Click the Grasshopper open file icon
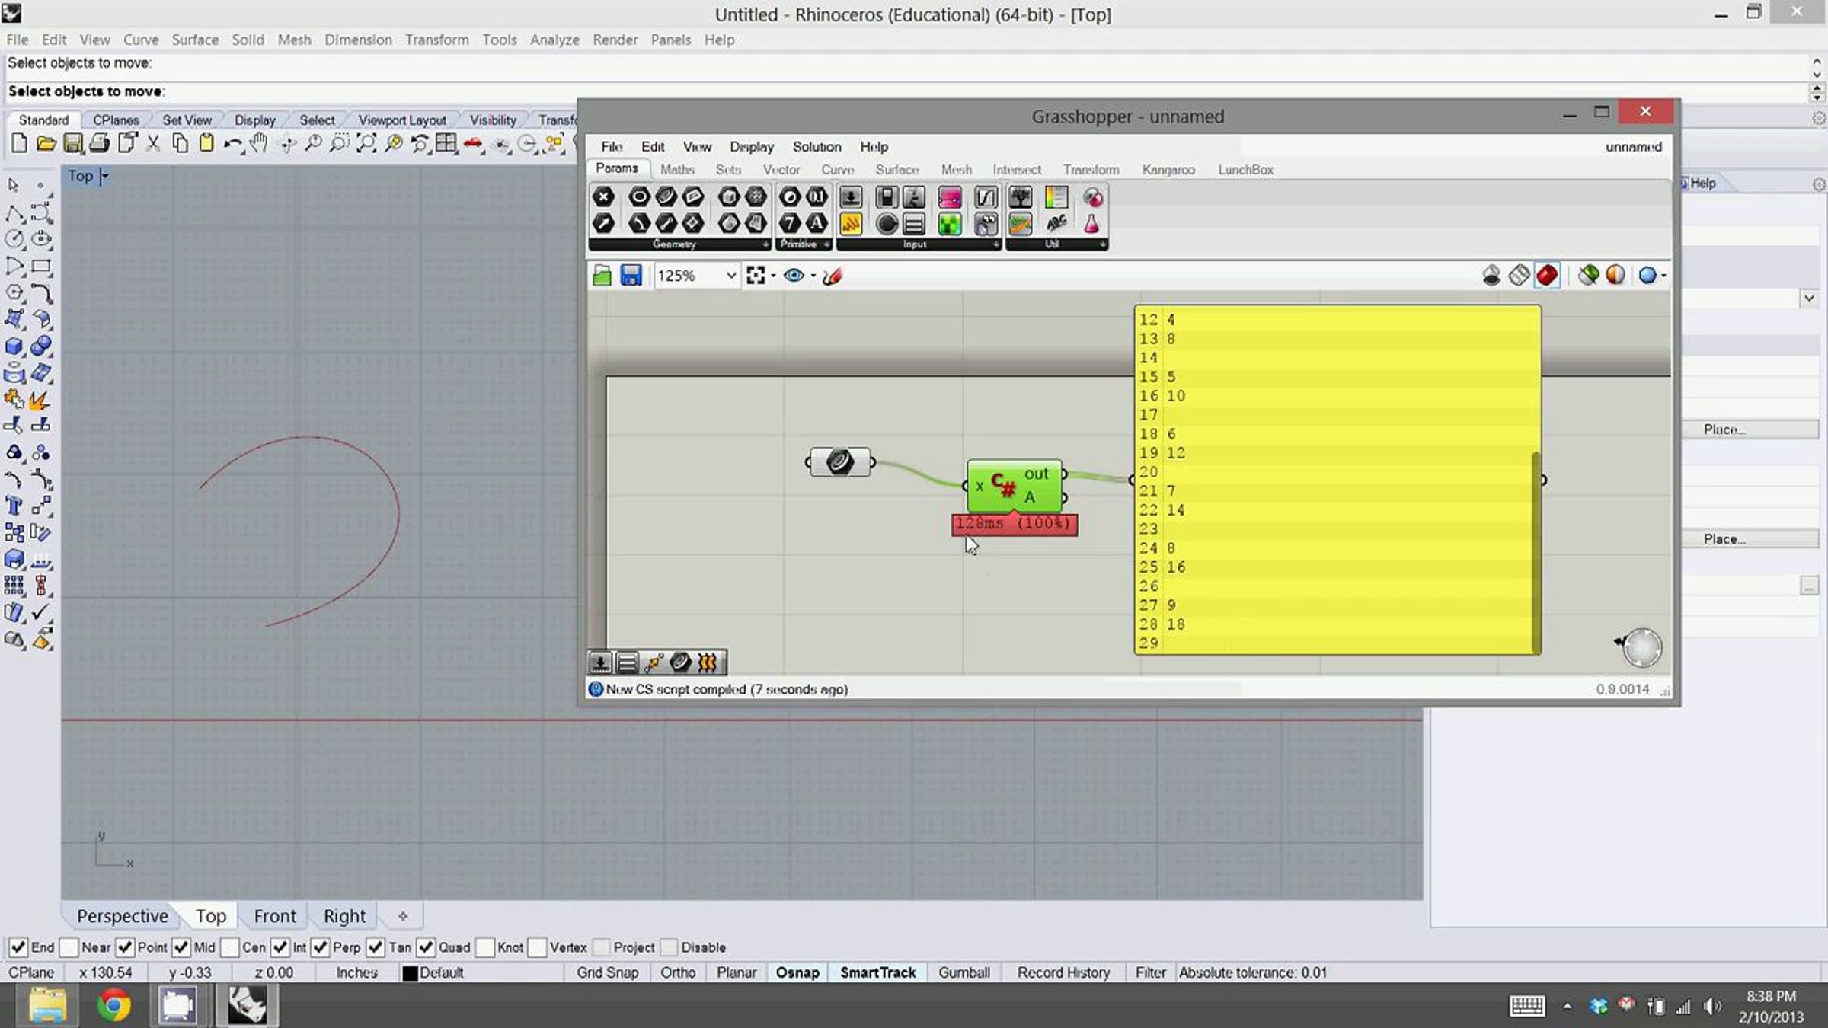Viewport: 1828px width, 1028px height. (602, 276)
